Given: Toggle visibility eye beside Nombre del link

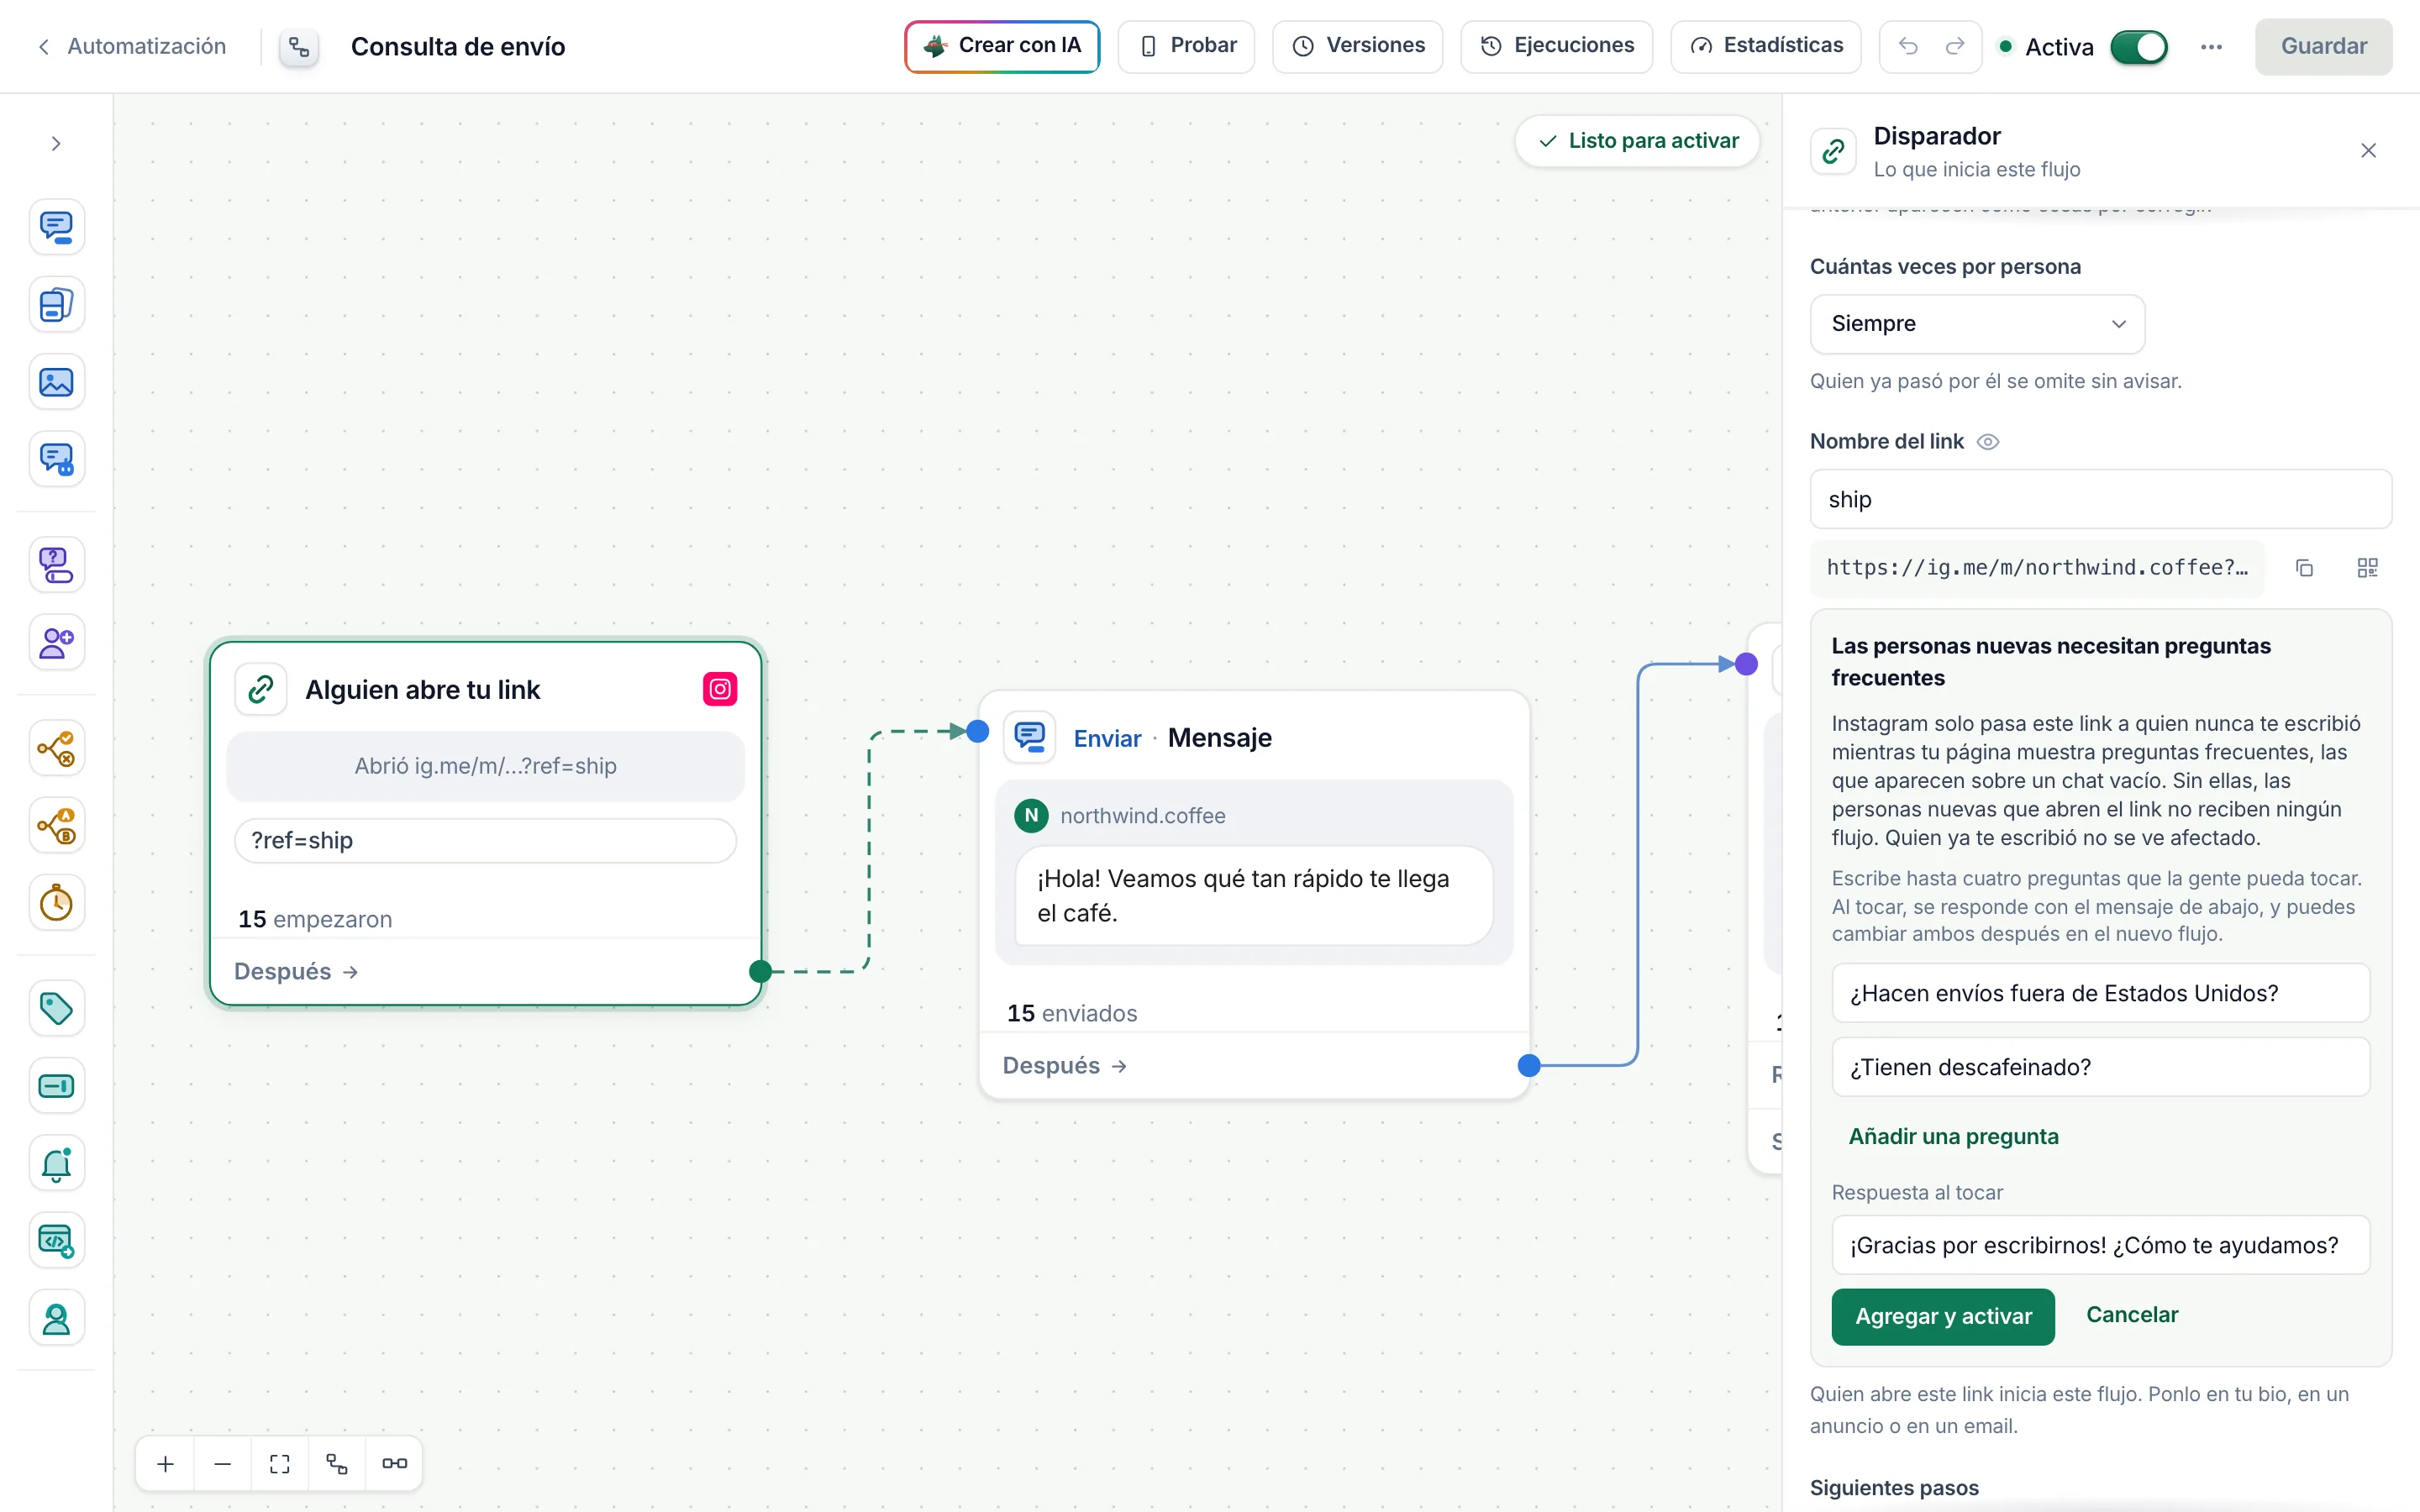Looking at the screenshot, I should click(x=1988, y=442).
